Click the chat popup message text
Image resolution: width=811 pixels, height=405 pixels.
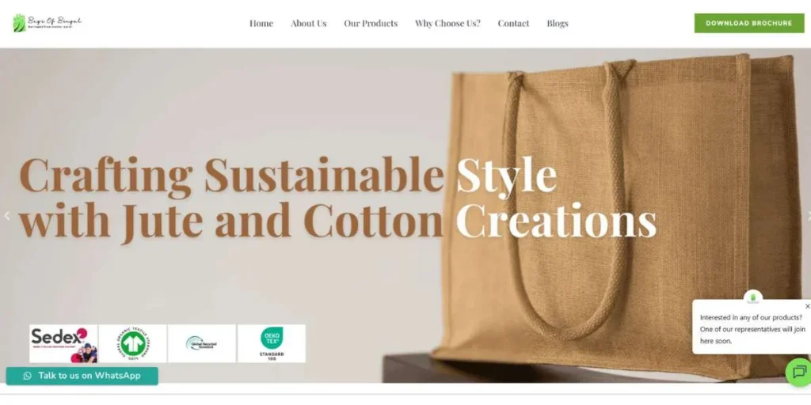tap(752, 329)
